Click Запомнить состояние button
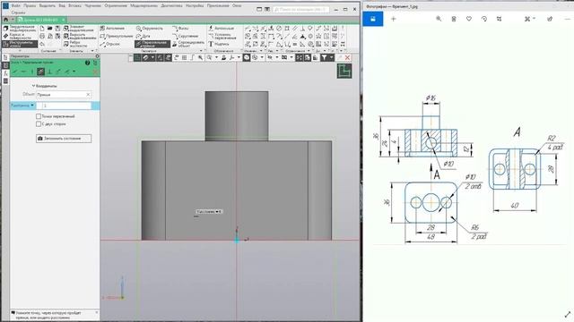574x322 pixels. 64,139
